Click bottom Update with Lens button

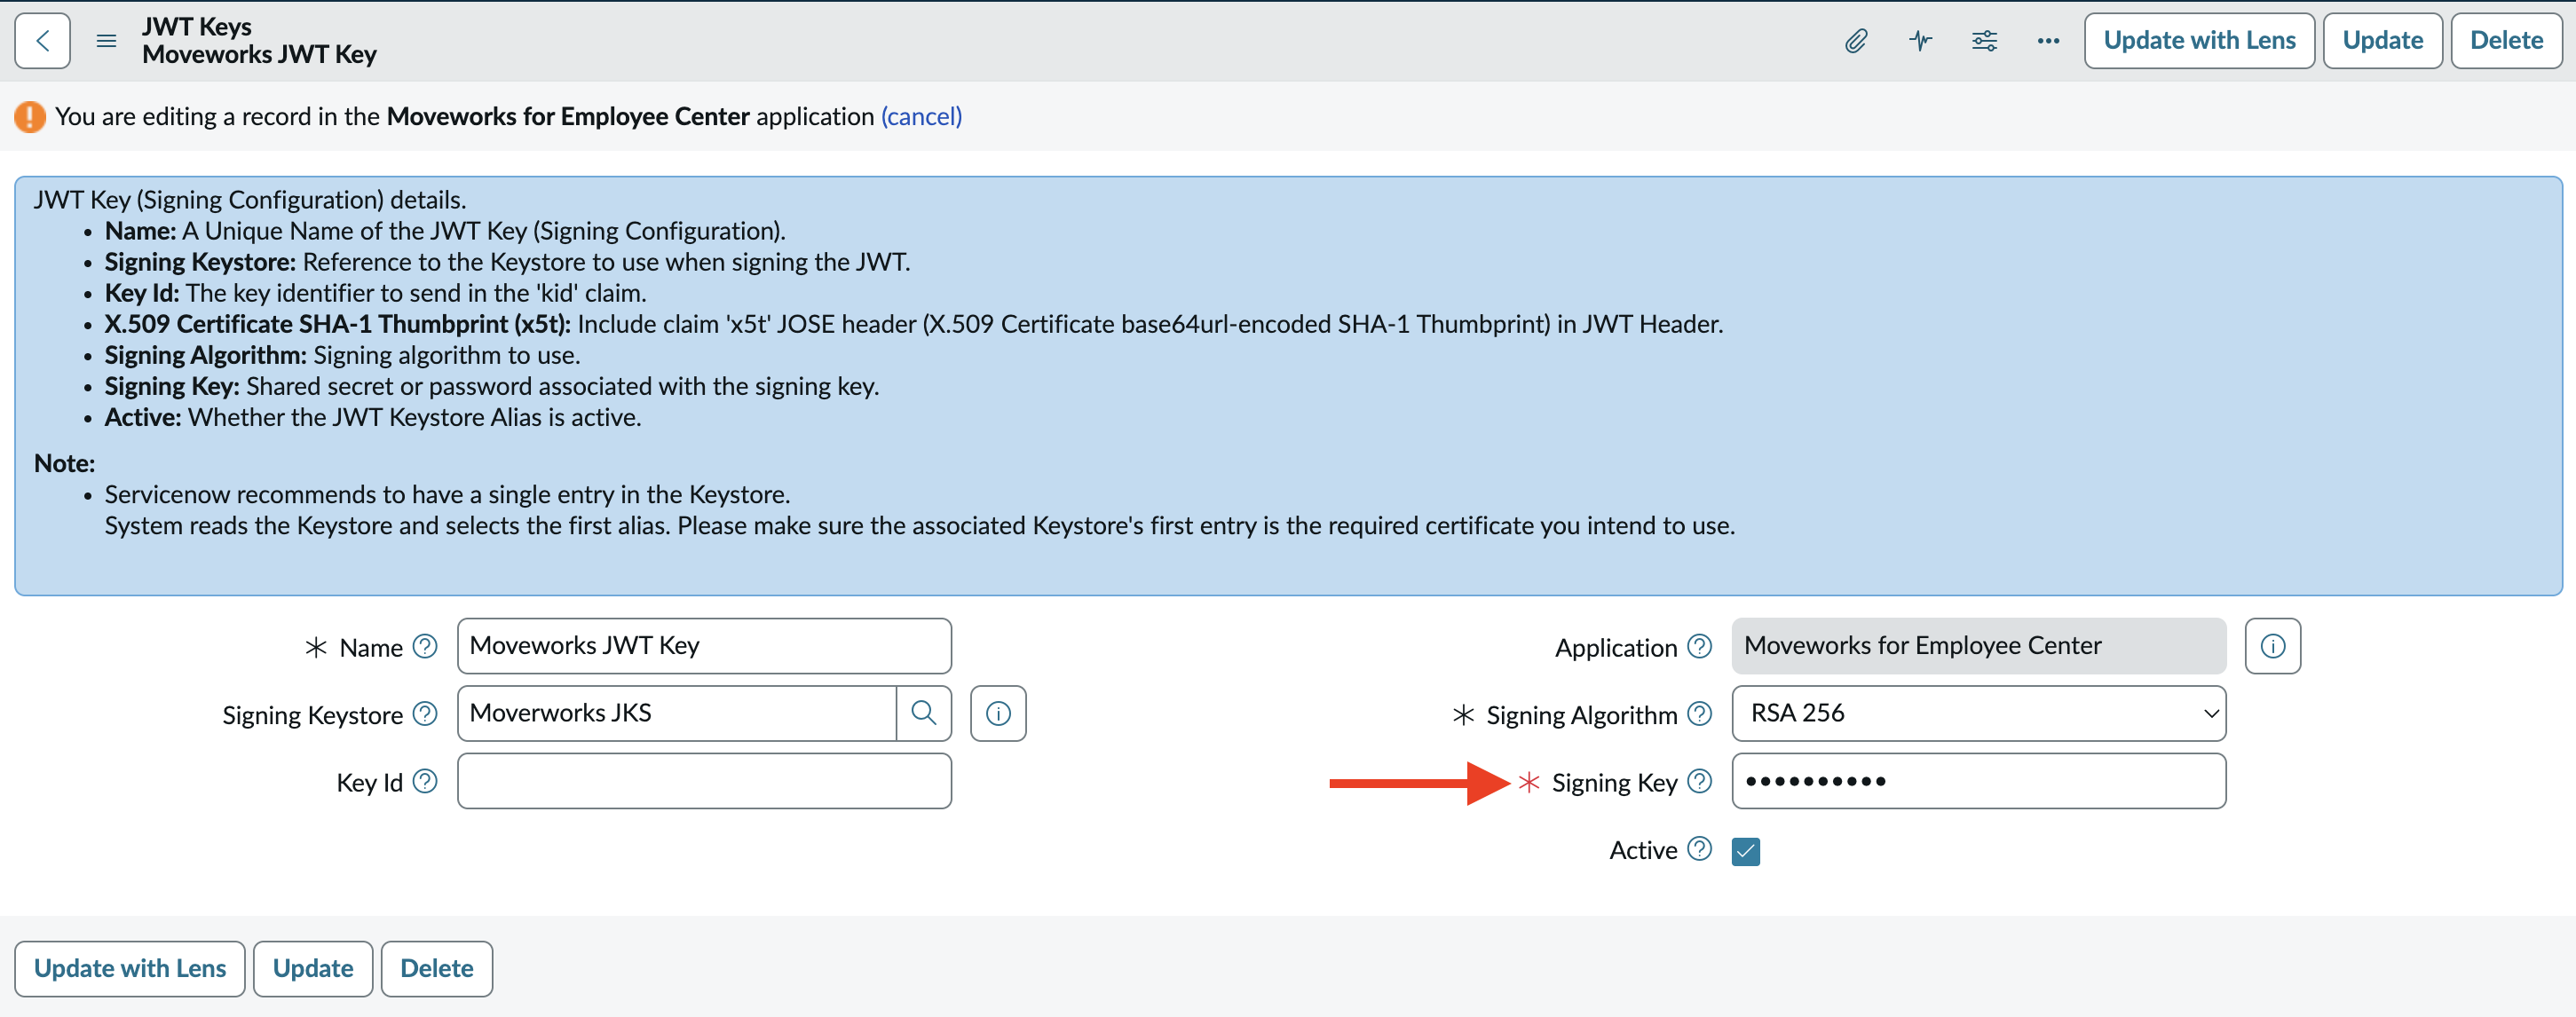coord(130,969)
